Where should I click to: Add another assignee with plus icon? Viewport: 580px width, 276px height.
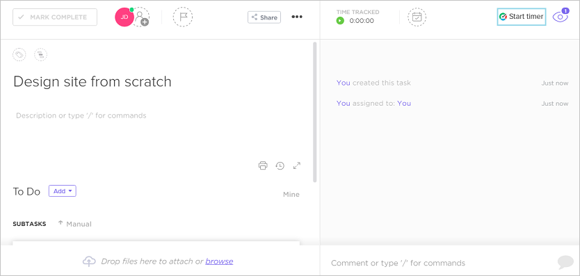(141, 17)
